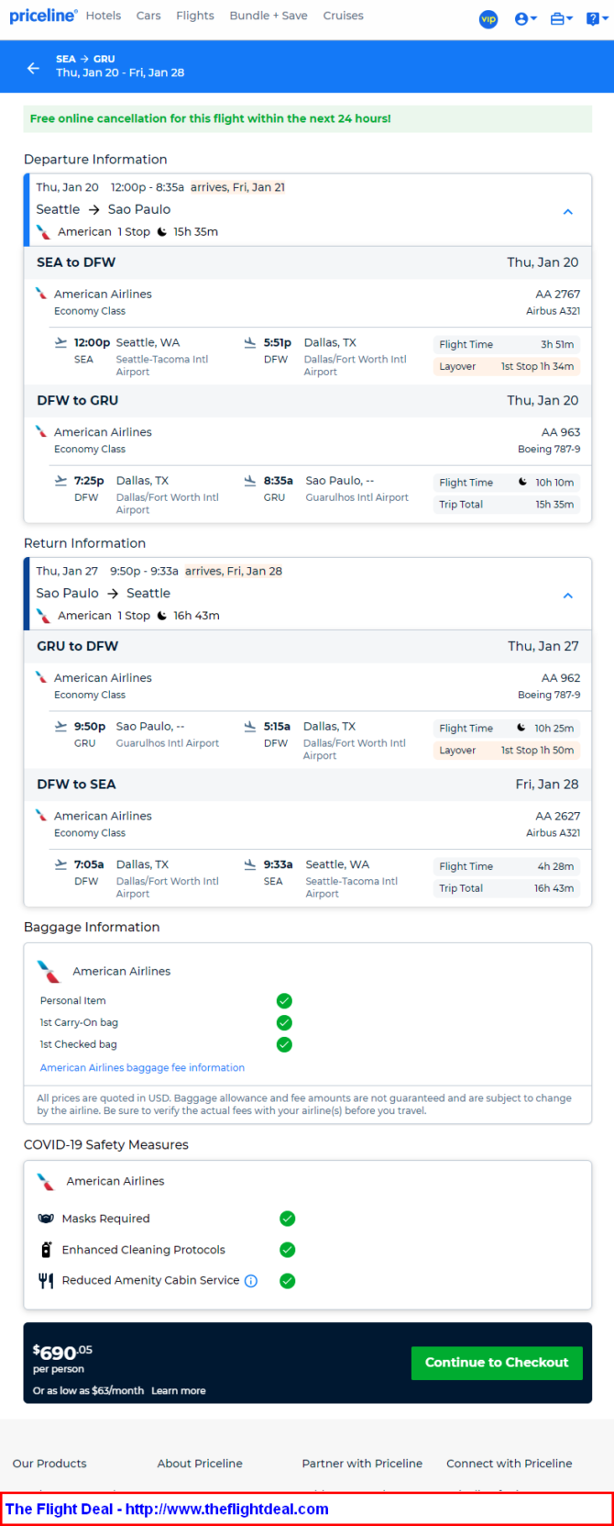Image resolution: width=614 pixels, height=1526 pixels.
Task: Click the Masks Required green checkmark
Action: tap(287, 1219)
